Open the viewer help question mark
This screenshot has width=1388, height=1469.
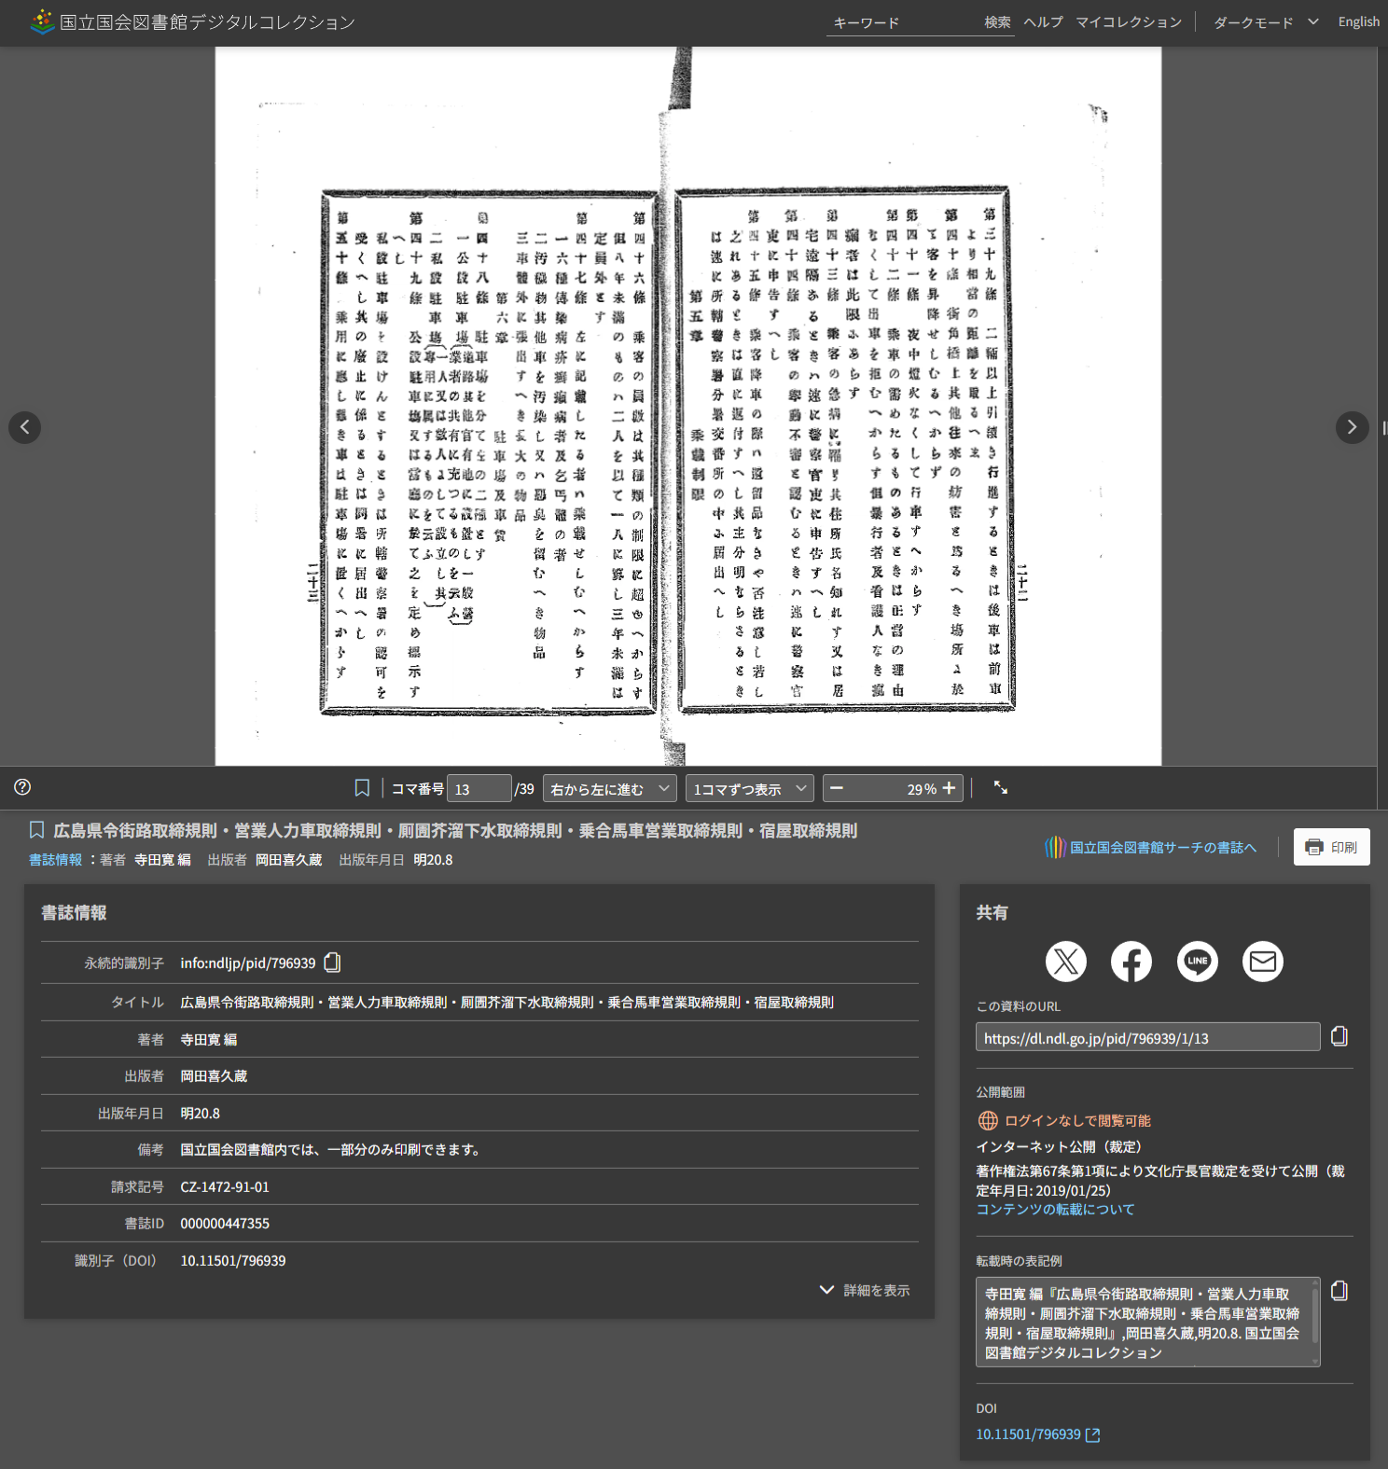click(22, 787)
